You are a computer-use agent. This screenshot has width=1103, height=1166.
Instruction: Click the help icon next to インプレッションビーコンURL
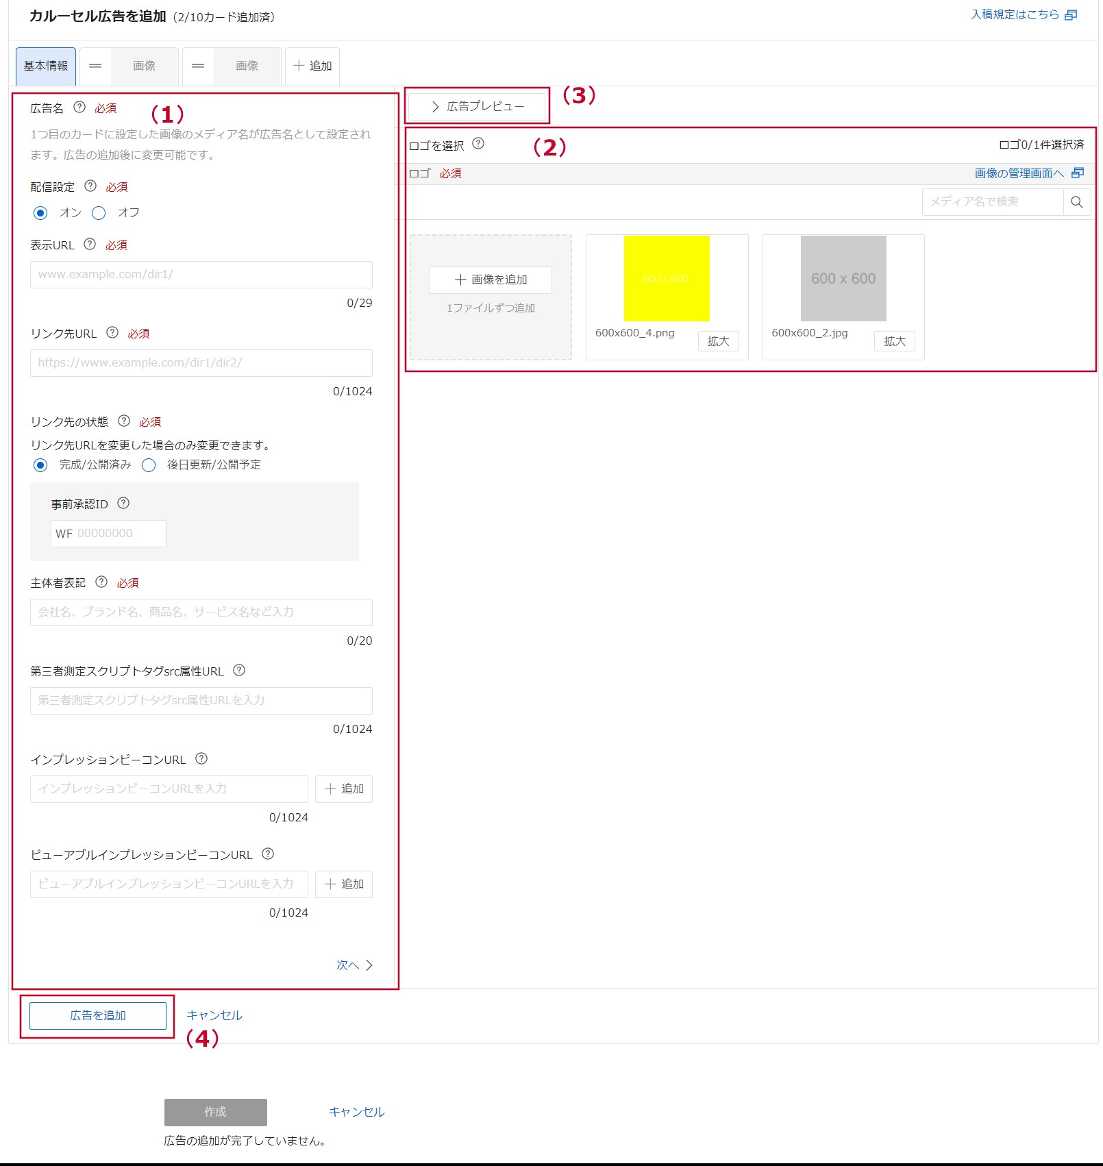pyautogui.click(x=201, y=759)
